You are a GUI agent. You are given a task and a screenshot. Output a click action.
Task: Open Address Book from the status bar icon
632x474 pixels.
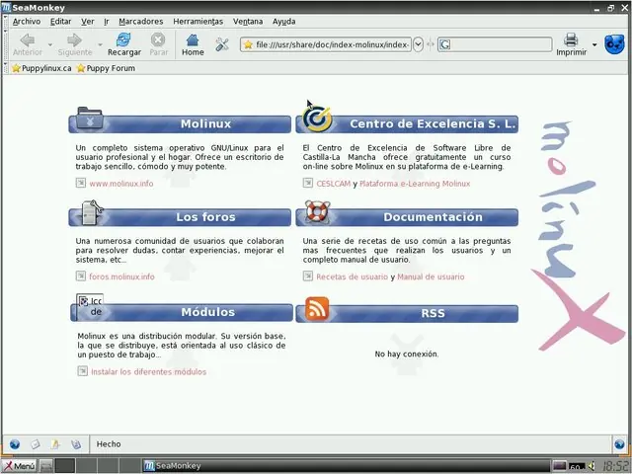click(76, 444)
